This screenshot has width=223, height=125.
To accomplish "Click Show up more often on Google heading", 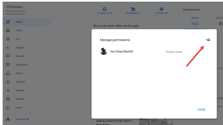I will [116, 26].
